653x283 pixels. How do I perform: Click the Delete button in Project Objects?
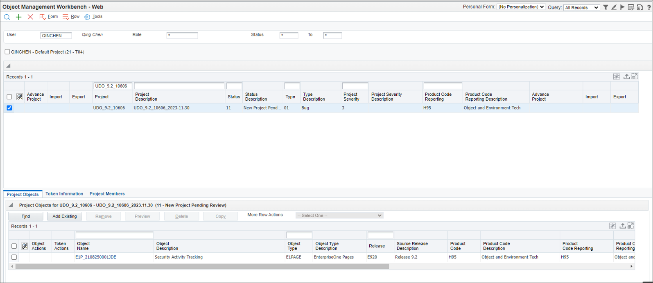point(182,216)
